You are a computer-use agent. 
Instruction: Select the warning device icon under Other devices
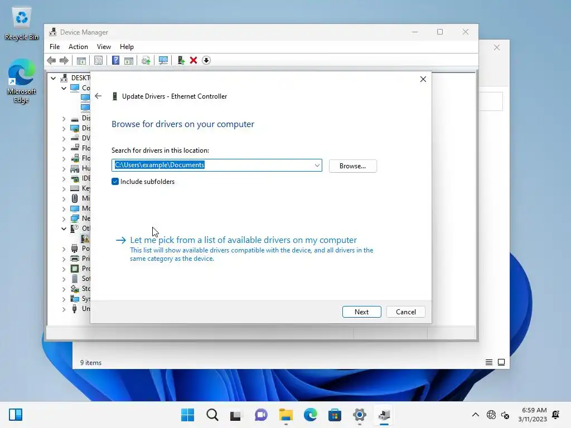coord(85,239)
